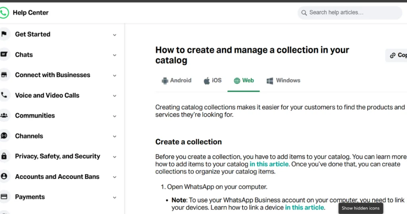Expand the Connect with Businesses chevron
This screenshot has height=214, width=407.
(114, 76)
